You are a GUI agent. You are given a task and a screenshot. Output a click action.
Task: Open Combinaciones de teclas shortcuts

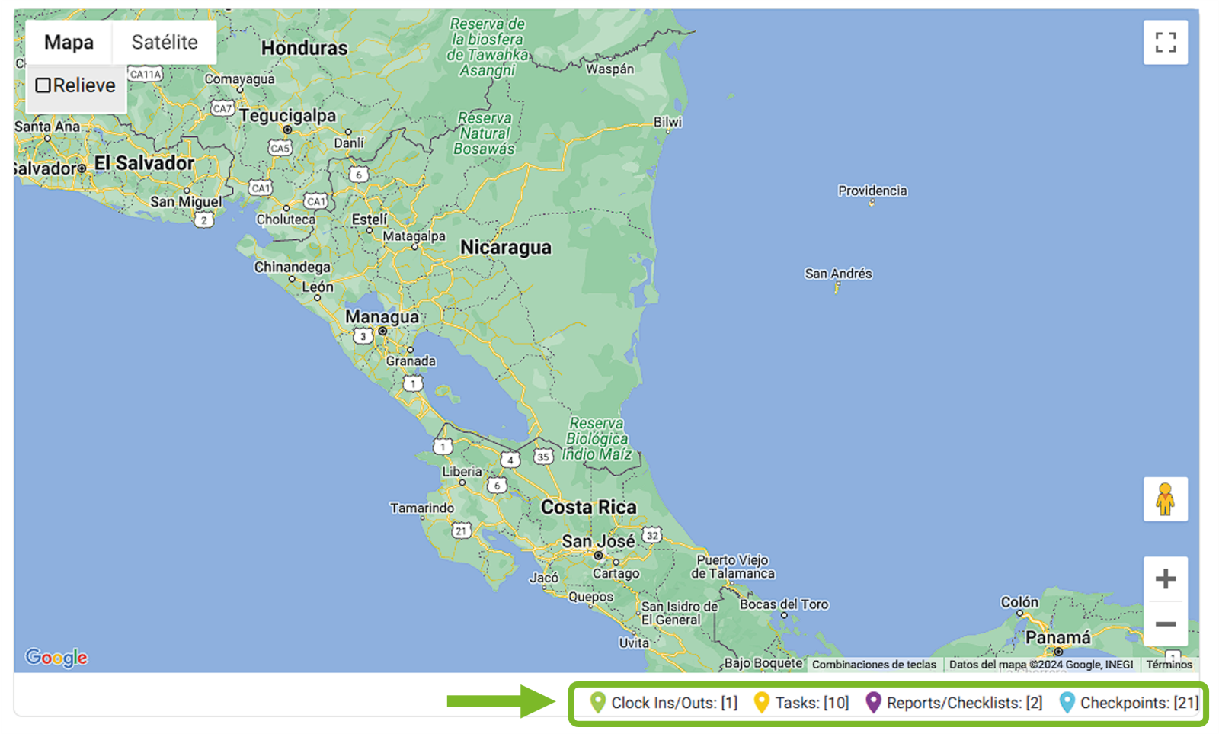click(x=874, y=665)
